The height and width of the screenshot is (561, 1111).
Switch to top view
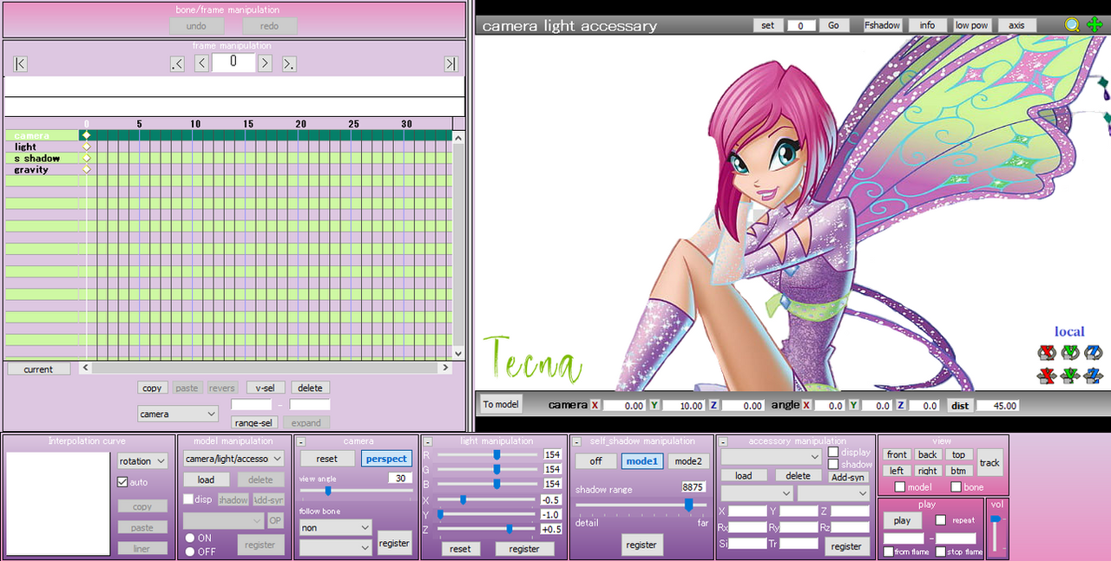coord(958,455)
